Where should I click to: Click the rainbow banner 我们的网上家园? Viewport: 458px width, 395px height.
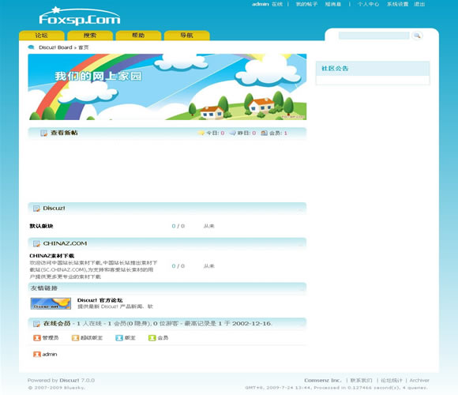[167, 87]
